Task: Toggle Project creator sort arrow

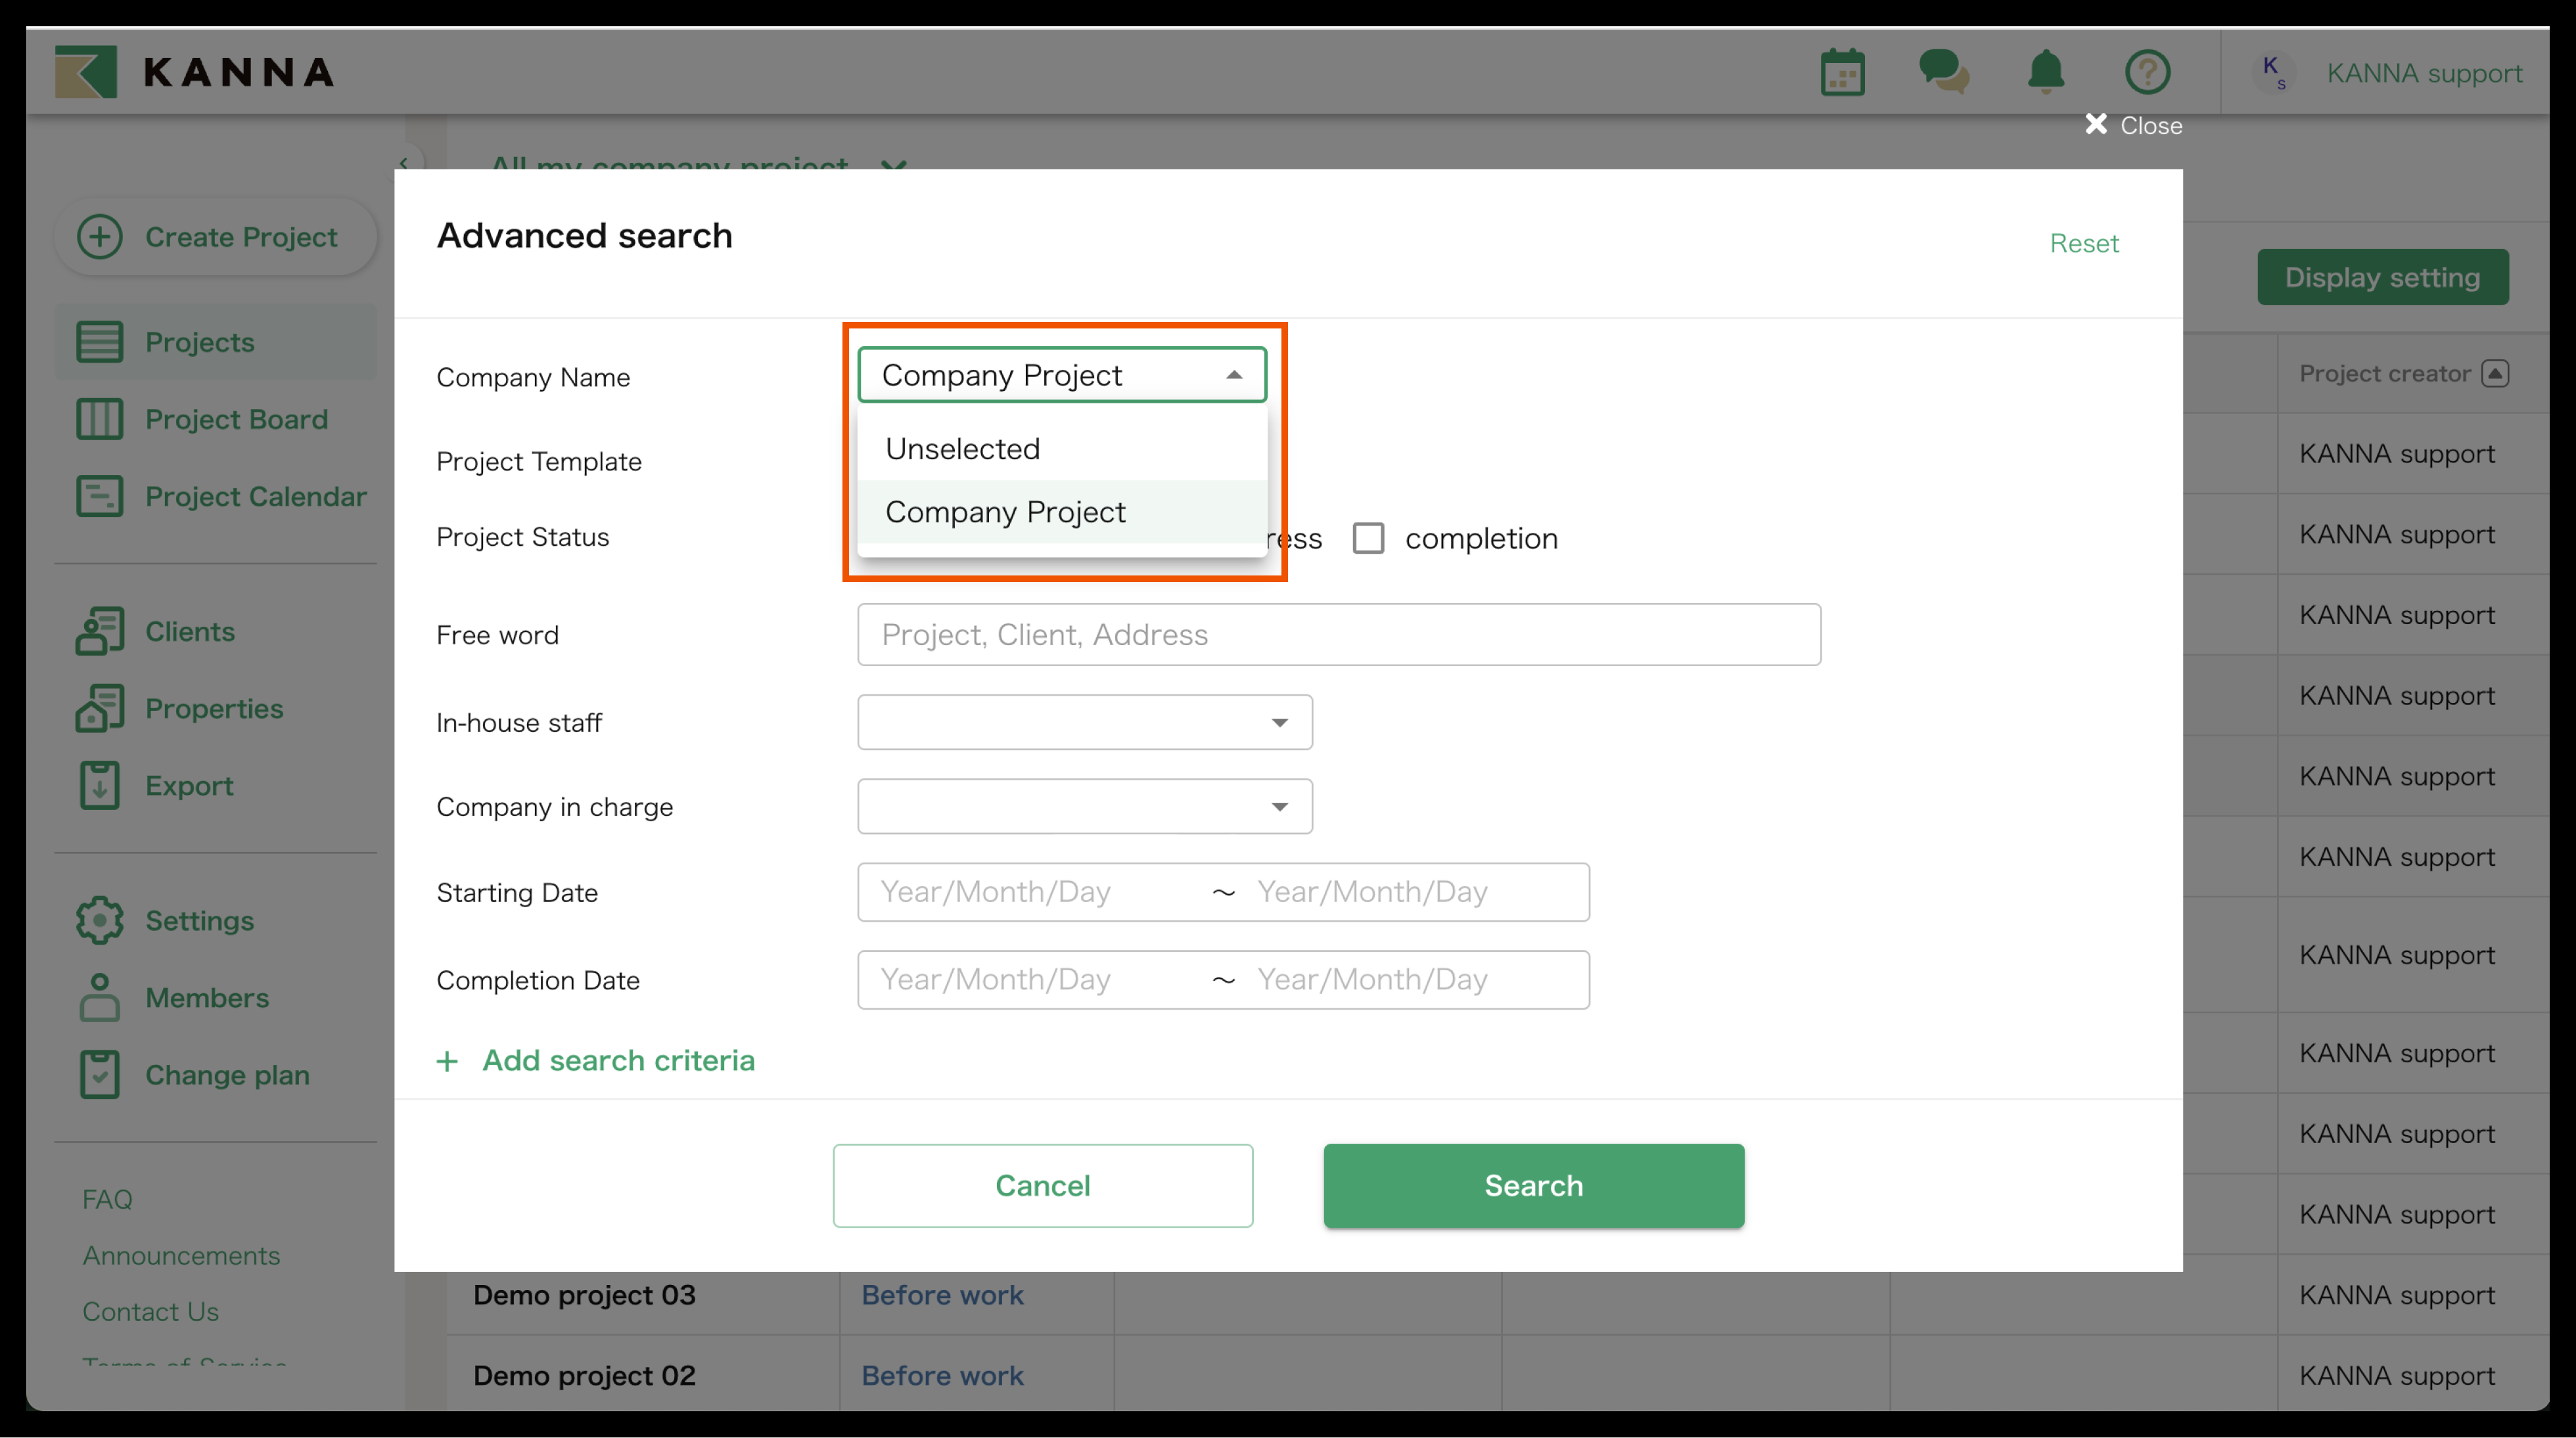Action: (2495, 373)
